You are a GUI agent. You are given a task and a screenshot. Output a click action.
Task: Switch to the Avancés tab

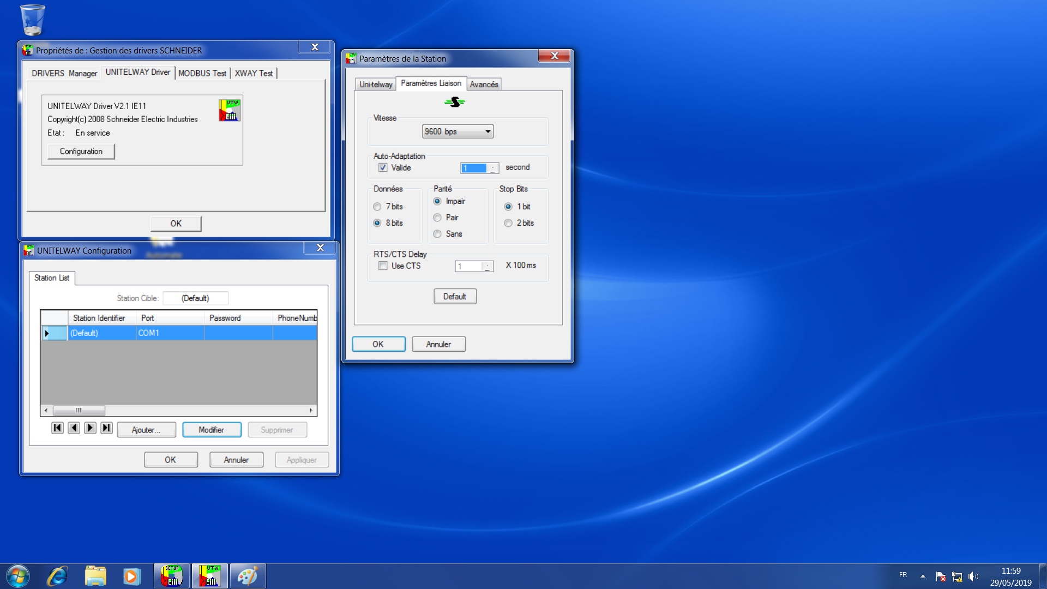coord(484,85)
